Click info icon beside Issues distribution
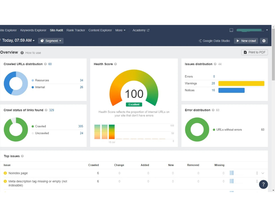 click(x=215, y=64)
